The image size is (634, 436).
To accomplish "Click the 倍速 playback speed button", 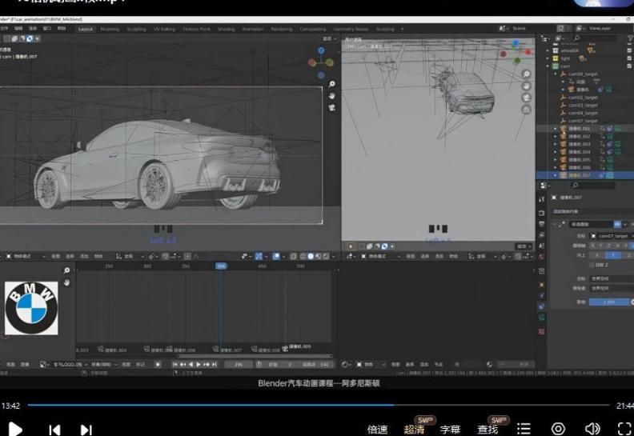I will [x=378, y=430].
